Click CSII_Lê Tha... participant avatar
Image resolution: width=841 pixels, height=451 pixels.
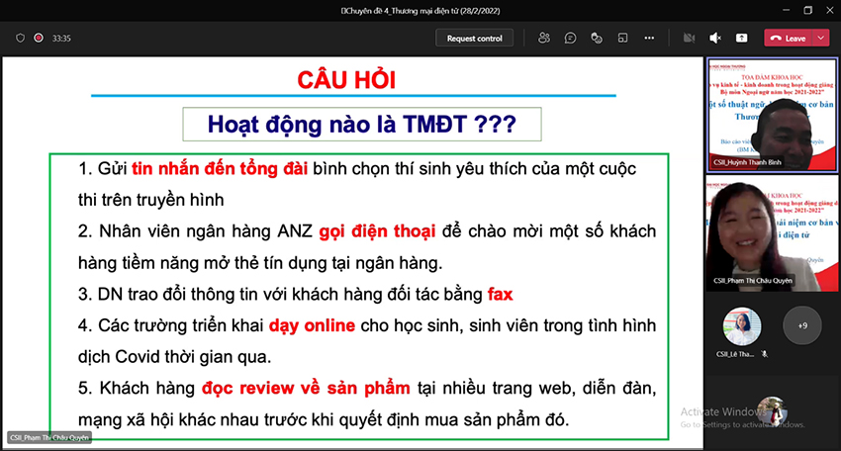[x=741, y=326]
